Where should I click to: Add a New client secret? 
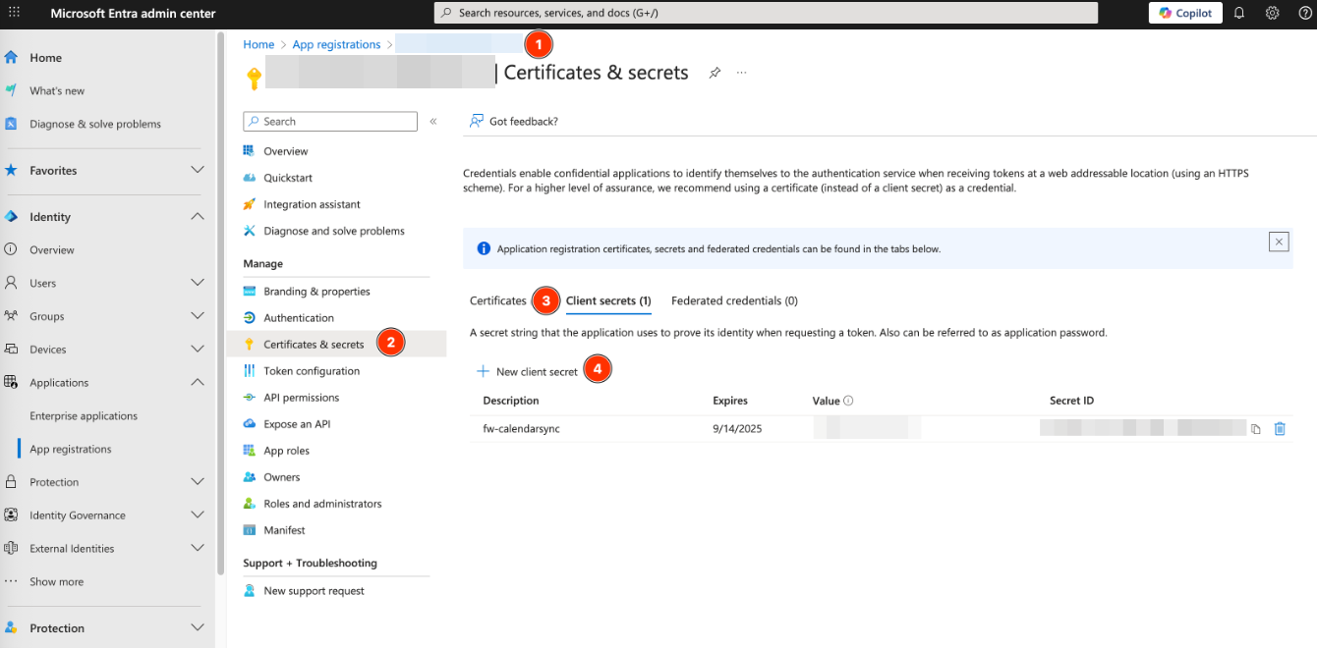[528, 372]
